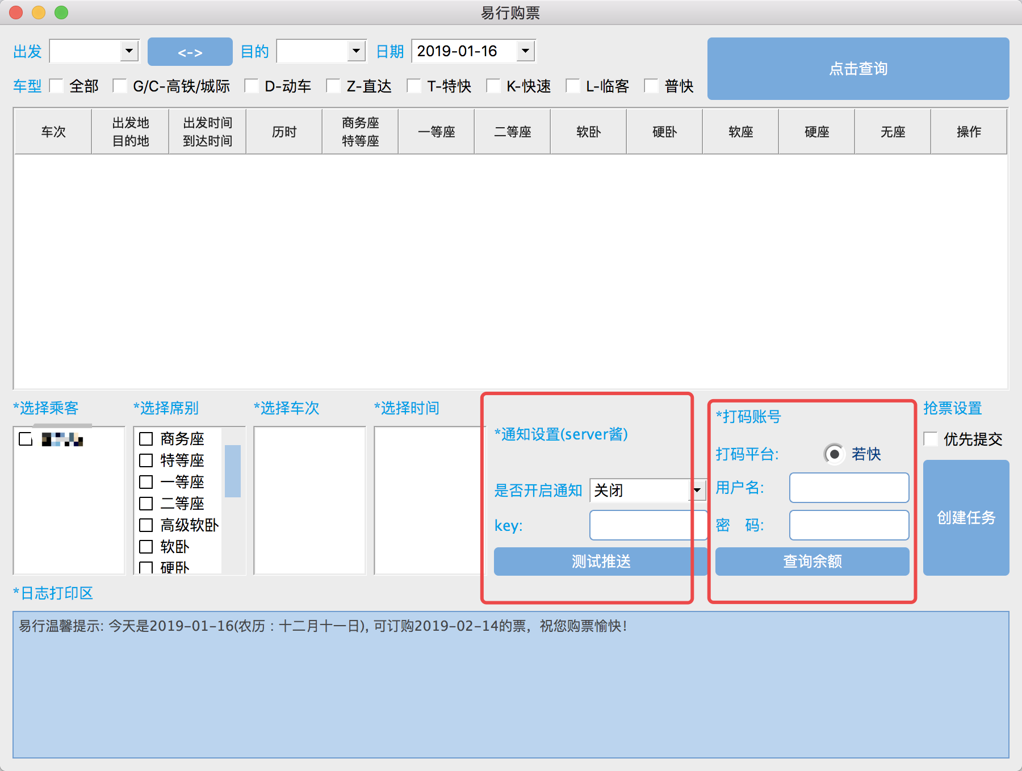
Task: Check the 商务座 seat class checkbox
Action: [146, 439]
